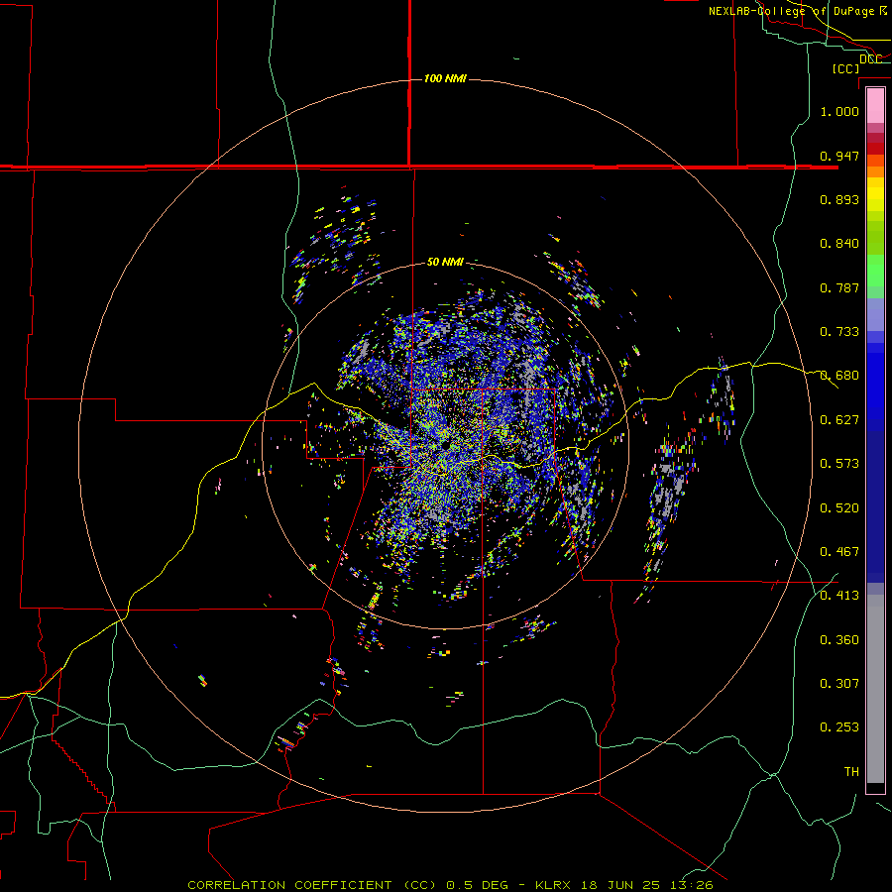This screenshot has height=892, width=892.
Task: Select the 0.360 legend value
Action: [x=839, y=640]
